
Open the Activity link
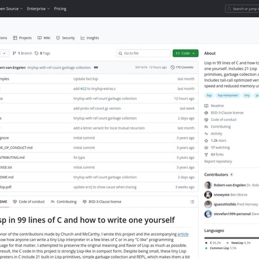coord(213,133)
